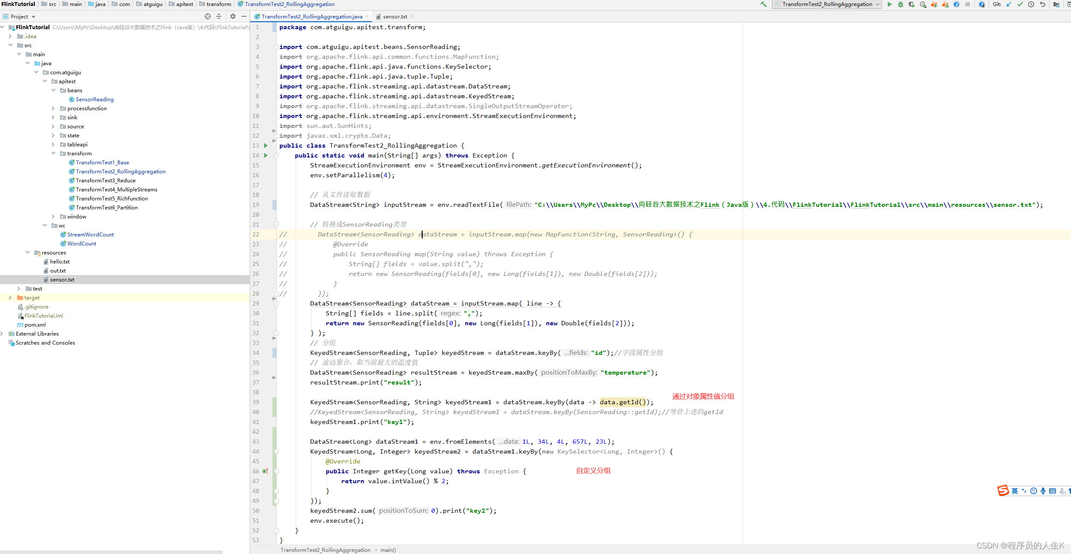This screenshot has width=1071, height=554.
Task: Start debugging with the bug icon
Action: pyautogui.click(x=900, y=4)
